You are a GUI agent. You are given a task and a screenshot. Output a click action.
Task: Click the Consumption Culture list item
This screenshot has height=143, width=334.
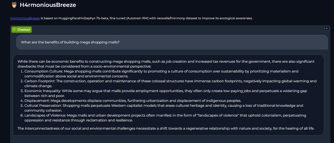(x=157, y=73)
